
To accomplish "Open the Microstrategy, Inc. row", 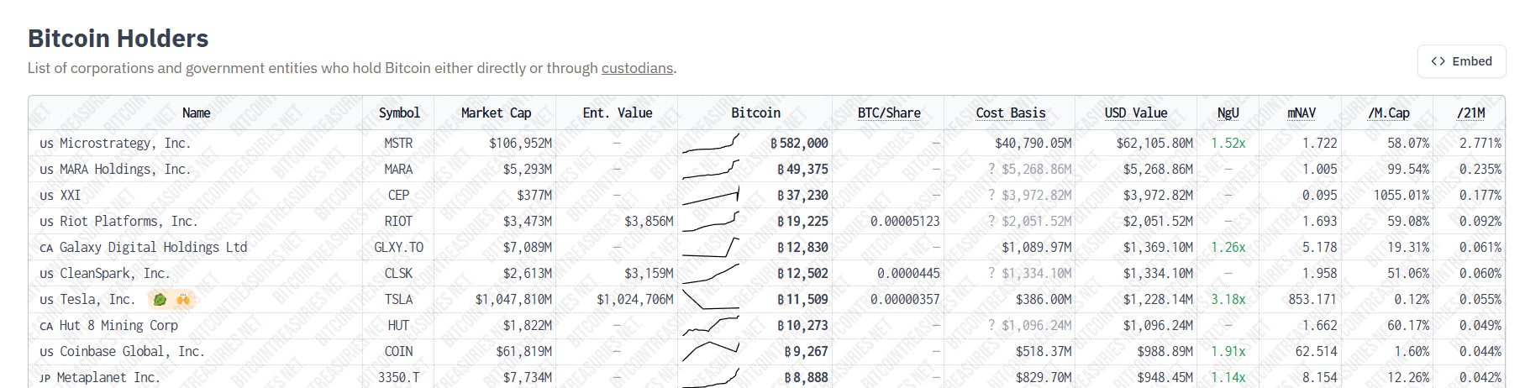I will (125, 144).
